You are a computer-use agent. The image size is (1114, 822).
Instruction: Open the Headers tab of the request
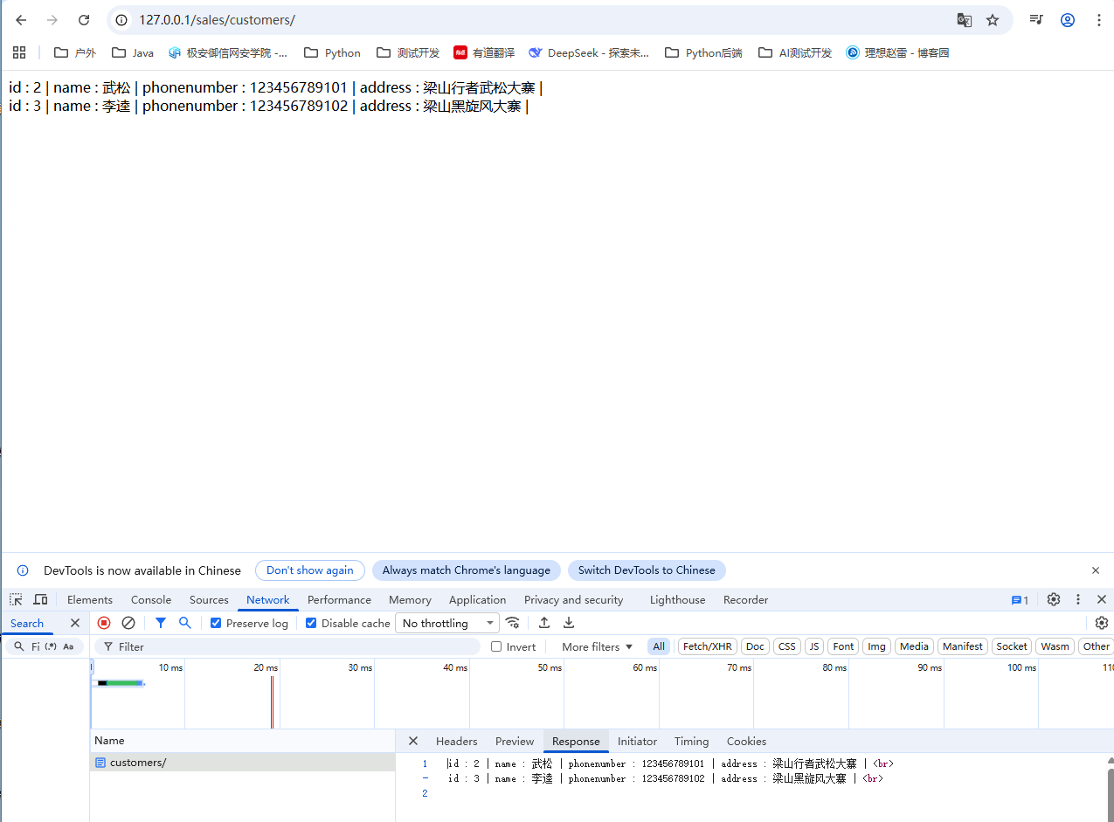pos(457,741)
